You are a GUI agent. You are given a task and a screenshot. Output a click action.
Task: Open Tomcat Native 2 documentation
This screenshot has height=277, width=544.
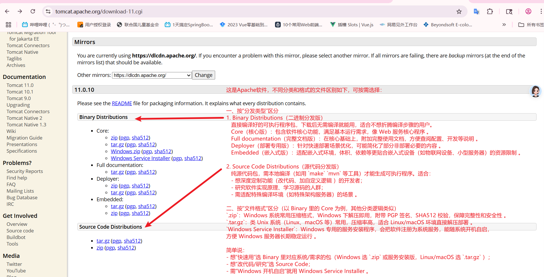[x=24, y=118]
